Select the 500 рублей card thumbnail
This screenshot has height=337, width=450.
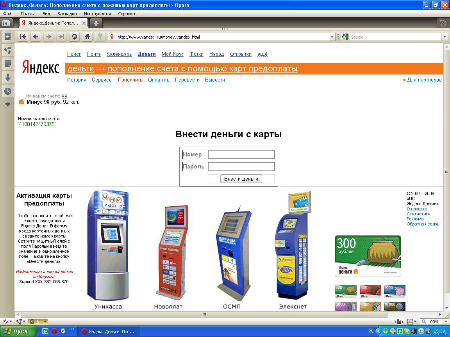coord(370,291)
